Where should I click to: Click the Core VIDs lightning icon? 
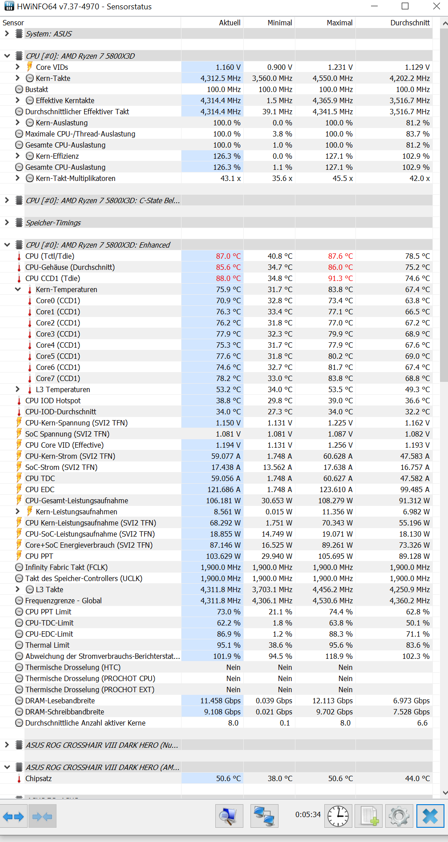[x=29, y=67]
